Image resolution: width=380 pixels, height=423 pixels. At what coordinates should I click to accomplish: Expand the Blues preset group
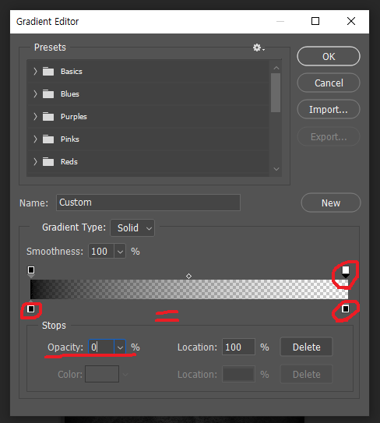pyautogui.click(x=35, y=94)
